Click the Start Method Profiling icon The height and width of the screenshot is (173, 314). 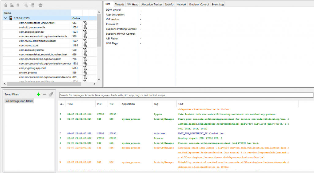(x=32, y=6)
